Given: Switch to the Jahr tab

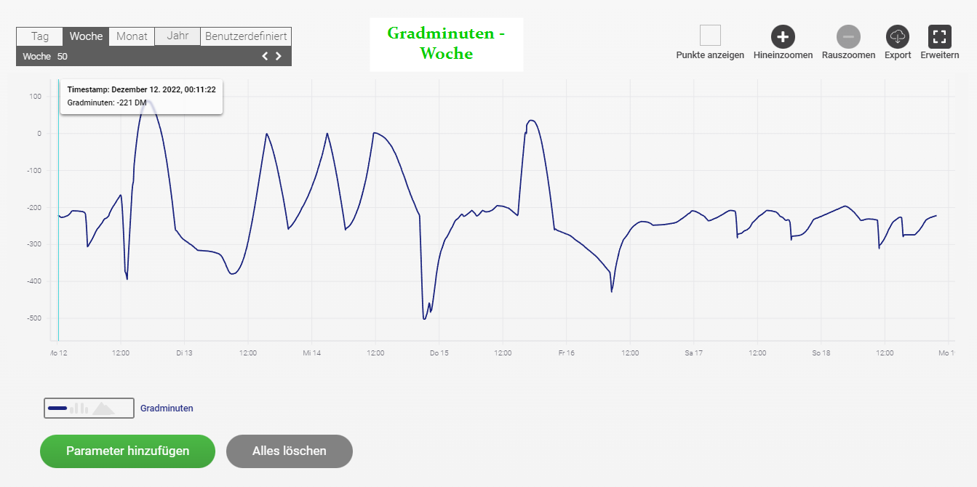Looking at the screenshot, I should (x=178, y=36).
